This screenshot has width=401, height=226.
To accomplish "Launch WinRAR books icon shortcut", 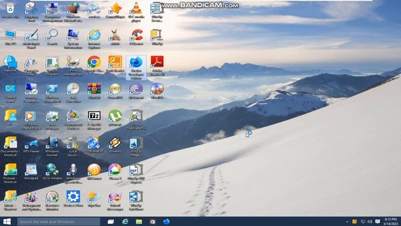I will [94, 91].
